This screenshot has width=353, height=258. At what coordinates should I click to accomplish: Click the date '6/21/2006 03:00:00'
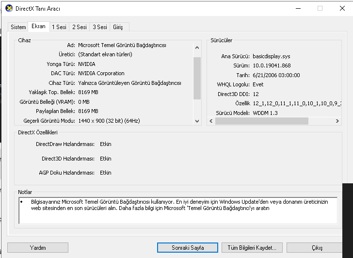276,75
